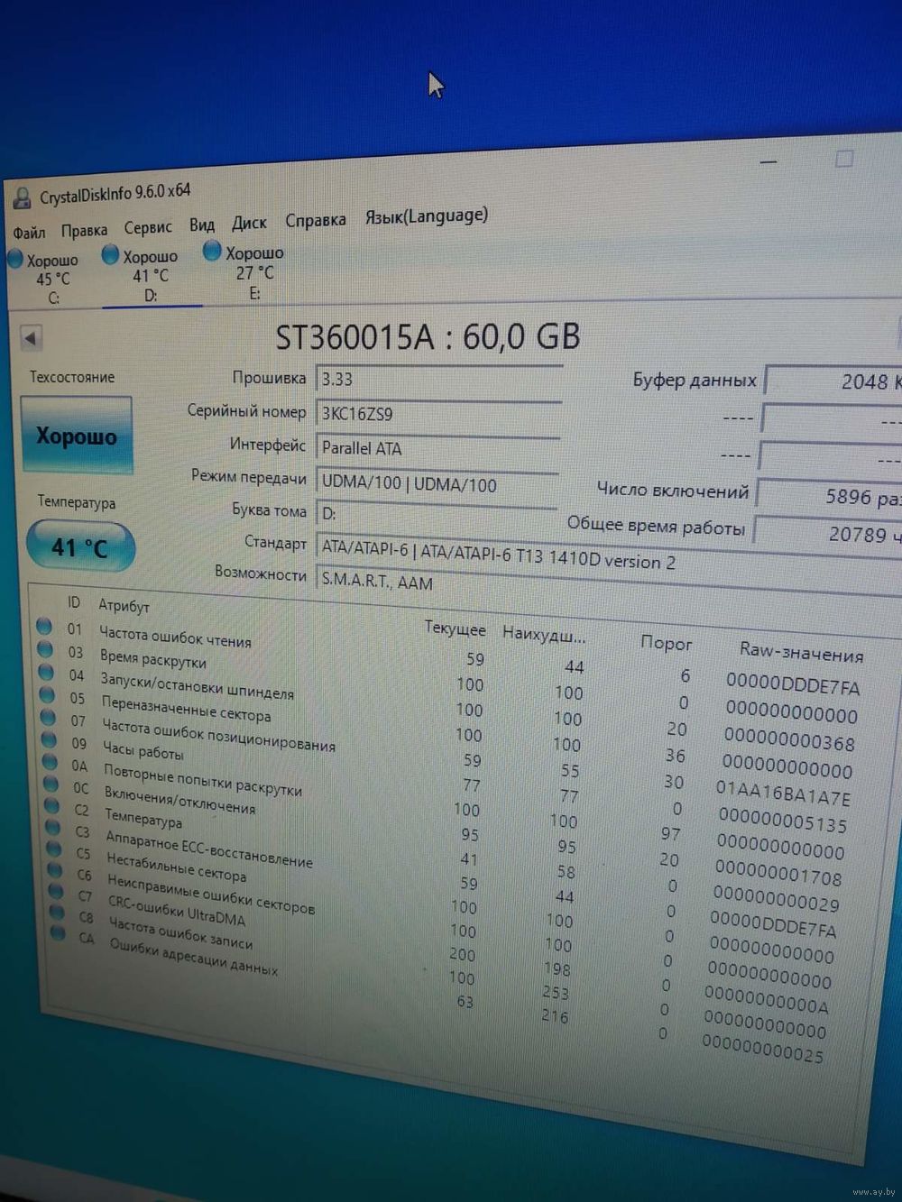Click the previous disk arrow button
Viewport: 902px width, 1202px height.
(31, 338)
